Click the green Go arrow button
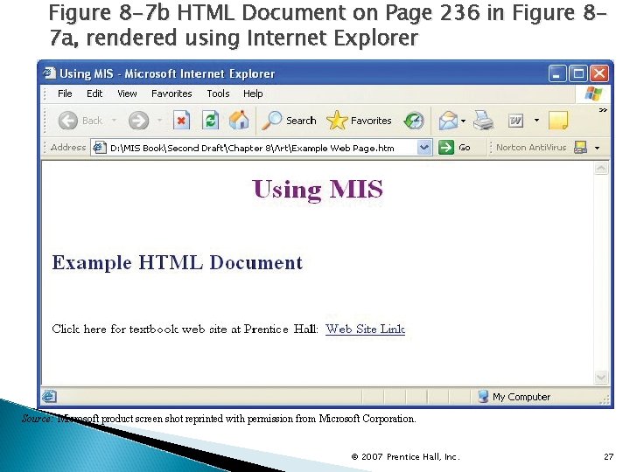 pyautogui.click(x=446, y=148)
